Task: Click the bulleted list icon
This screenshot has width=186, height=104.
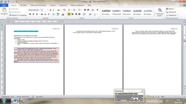Action: pos(69,10)
